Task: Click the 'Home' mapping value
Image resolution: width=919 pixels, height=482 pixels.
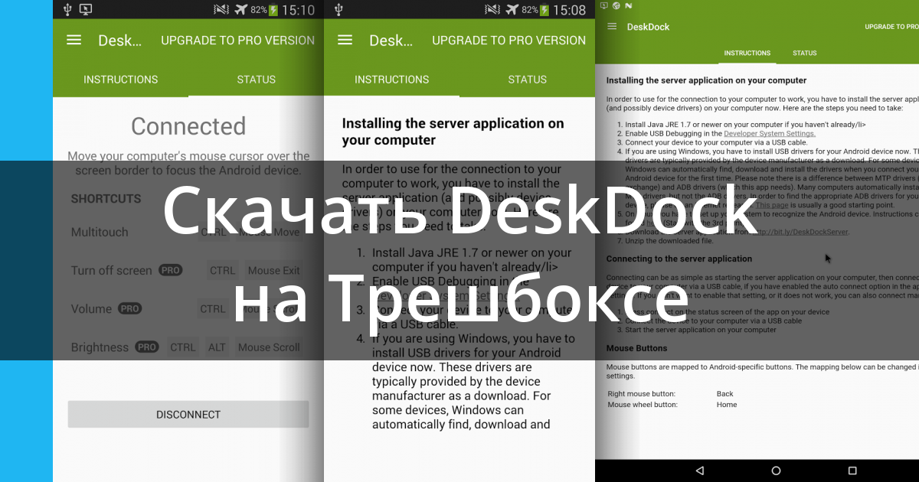Action: [x=727, y=405]
